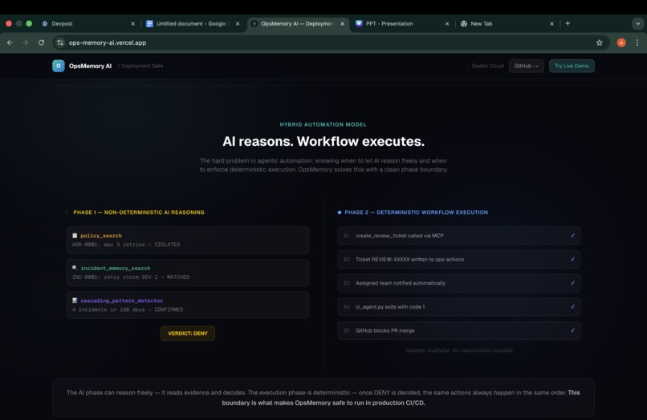
Task: Click the checkmark on create_review_ticket row
Action: [572, 236]
